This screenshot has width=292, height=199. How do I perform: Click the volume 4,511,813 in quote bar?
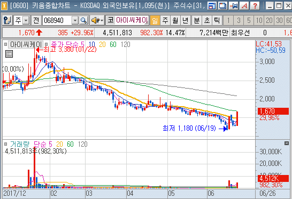coord(117,33)
